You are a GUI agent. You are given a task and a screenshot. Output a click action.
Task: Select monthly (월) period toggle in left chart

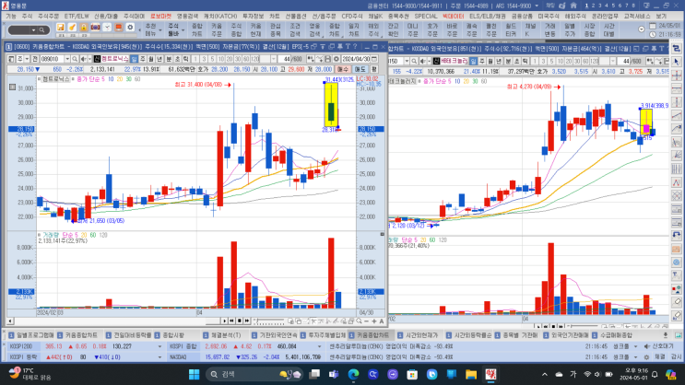(x=151, y=59)
